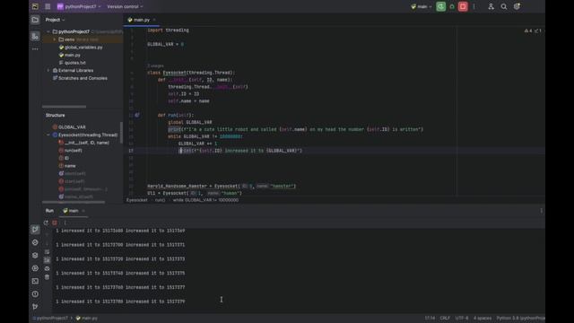Clear all console output with trash icon
Screen dimensions: 574x323
(x=47, y=277)
